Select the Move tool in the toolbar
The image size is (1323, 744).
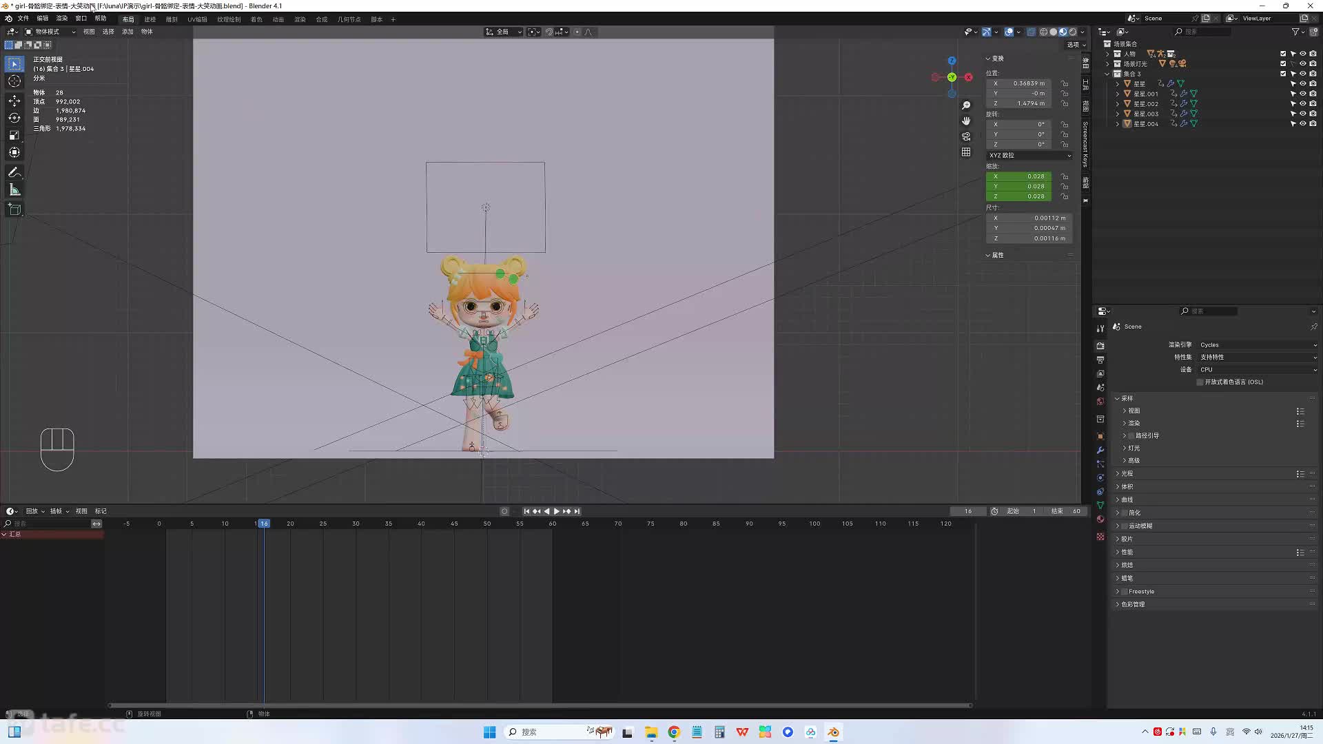click(x=14, y=101)
